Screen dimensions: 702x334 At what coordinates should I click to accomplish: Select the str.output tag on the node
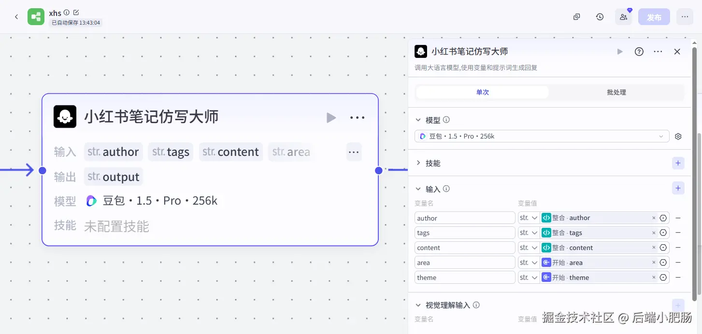point(114,177)
